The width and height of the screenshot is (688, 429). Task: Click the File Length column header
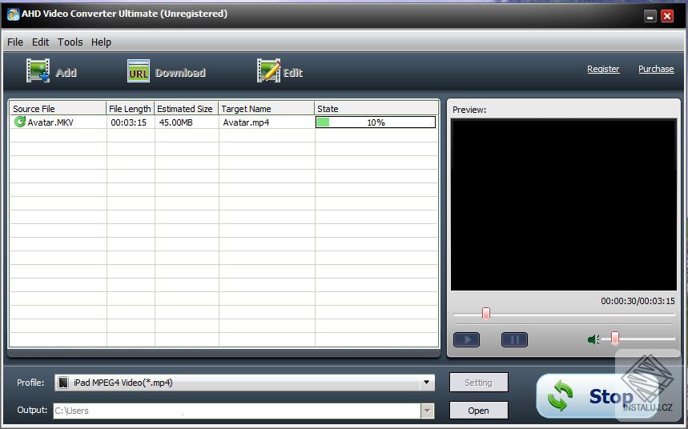[x=130, y=108]
